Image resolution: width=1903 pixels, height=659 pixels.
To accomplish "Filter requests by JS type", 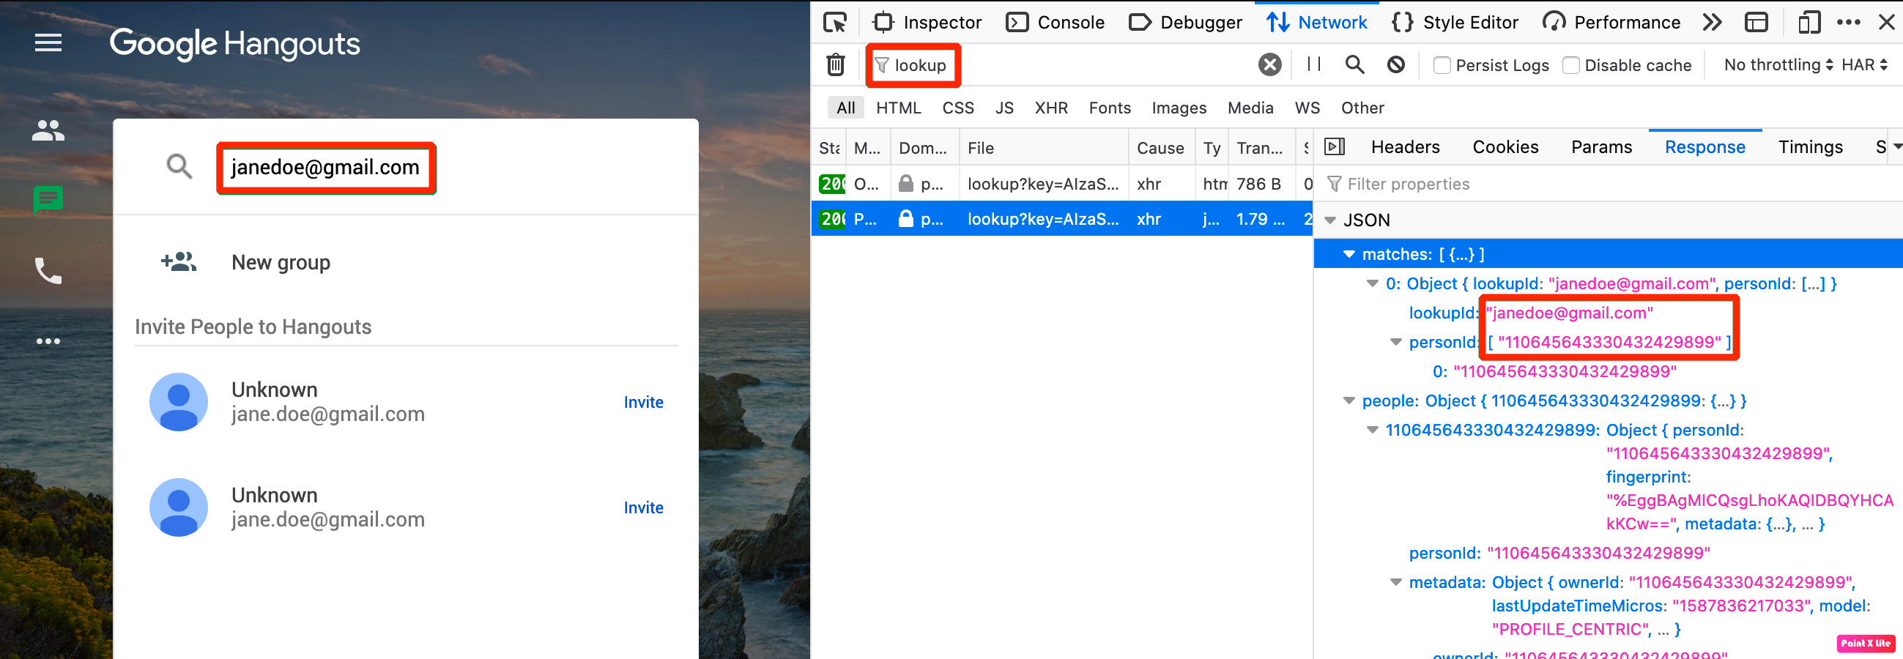I will (1004, 108).
